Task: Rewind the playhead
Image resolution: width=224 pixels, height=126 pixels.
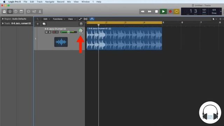Action: [x=142, y=12]
